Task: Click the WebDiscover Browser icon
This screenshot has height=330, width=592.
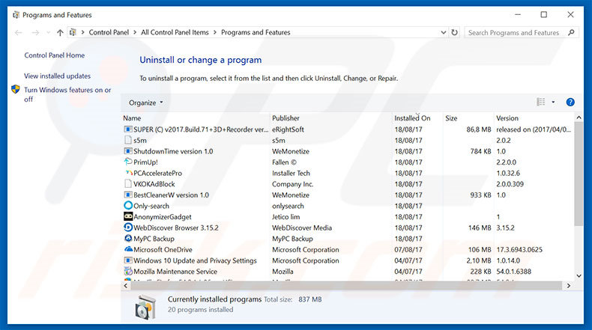Action: 128,227
